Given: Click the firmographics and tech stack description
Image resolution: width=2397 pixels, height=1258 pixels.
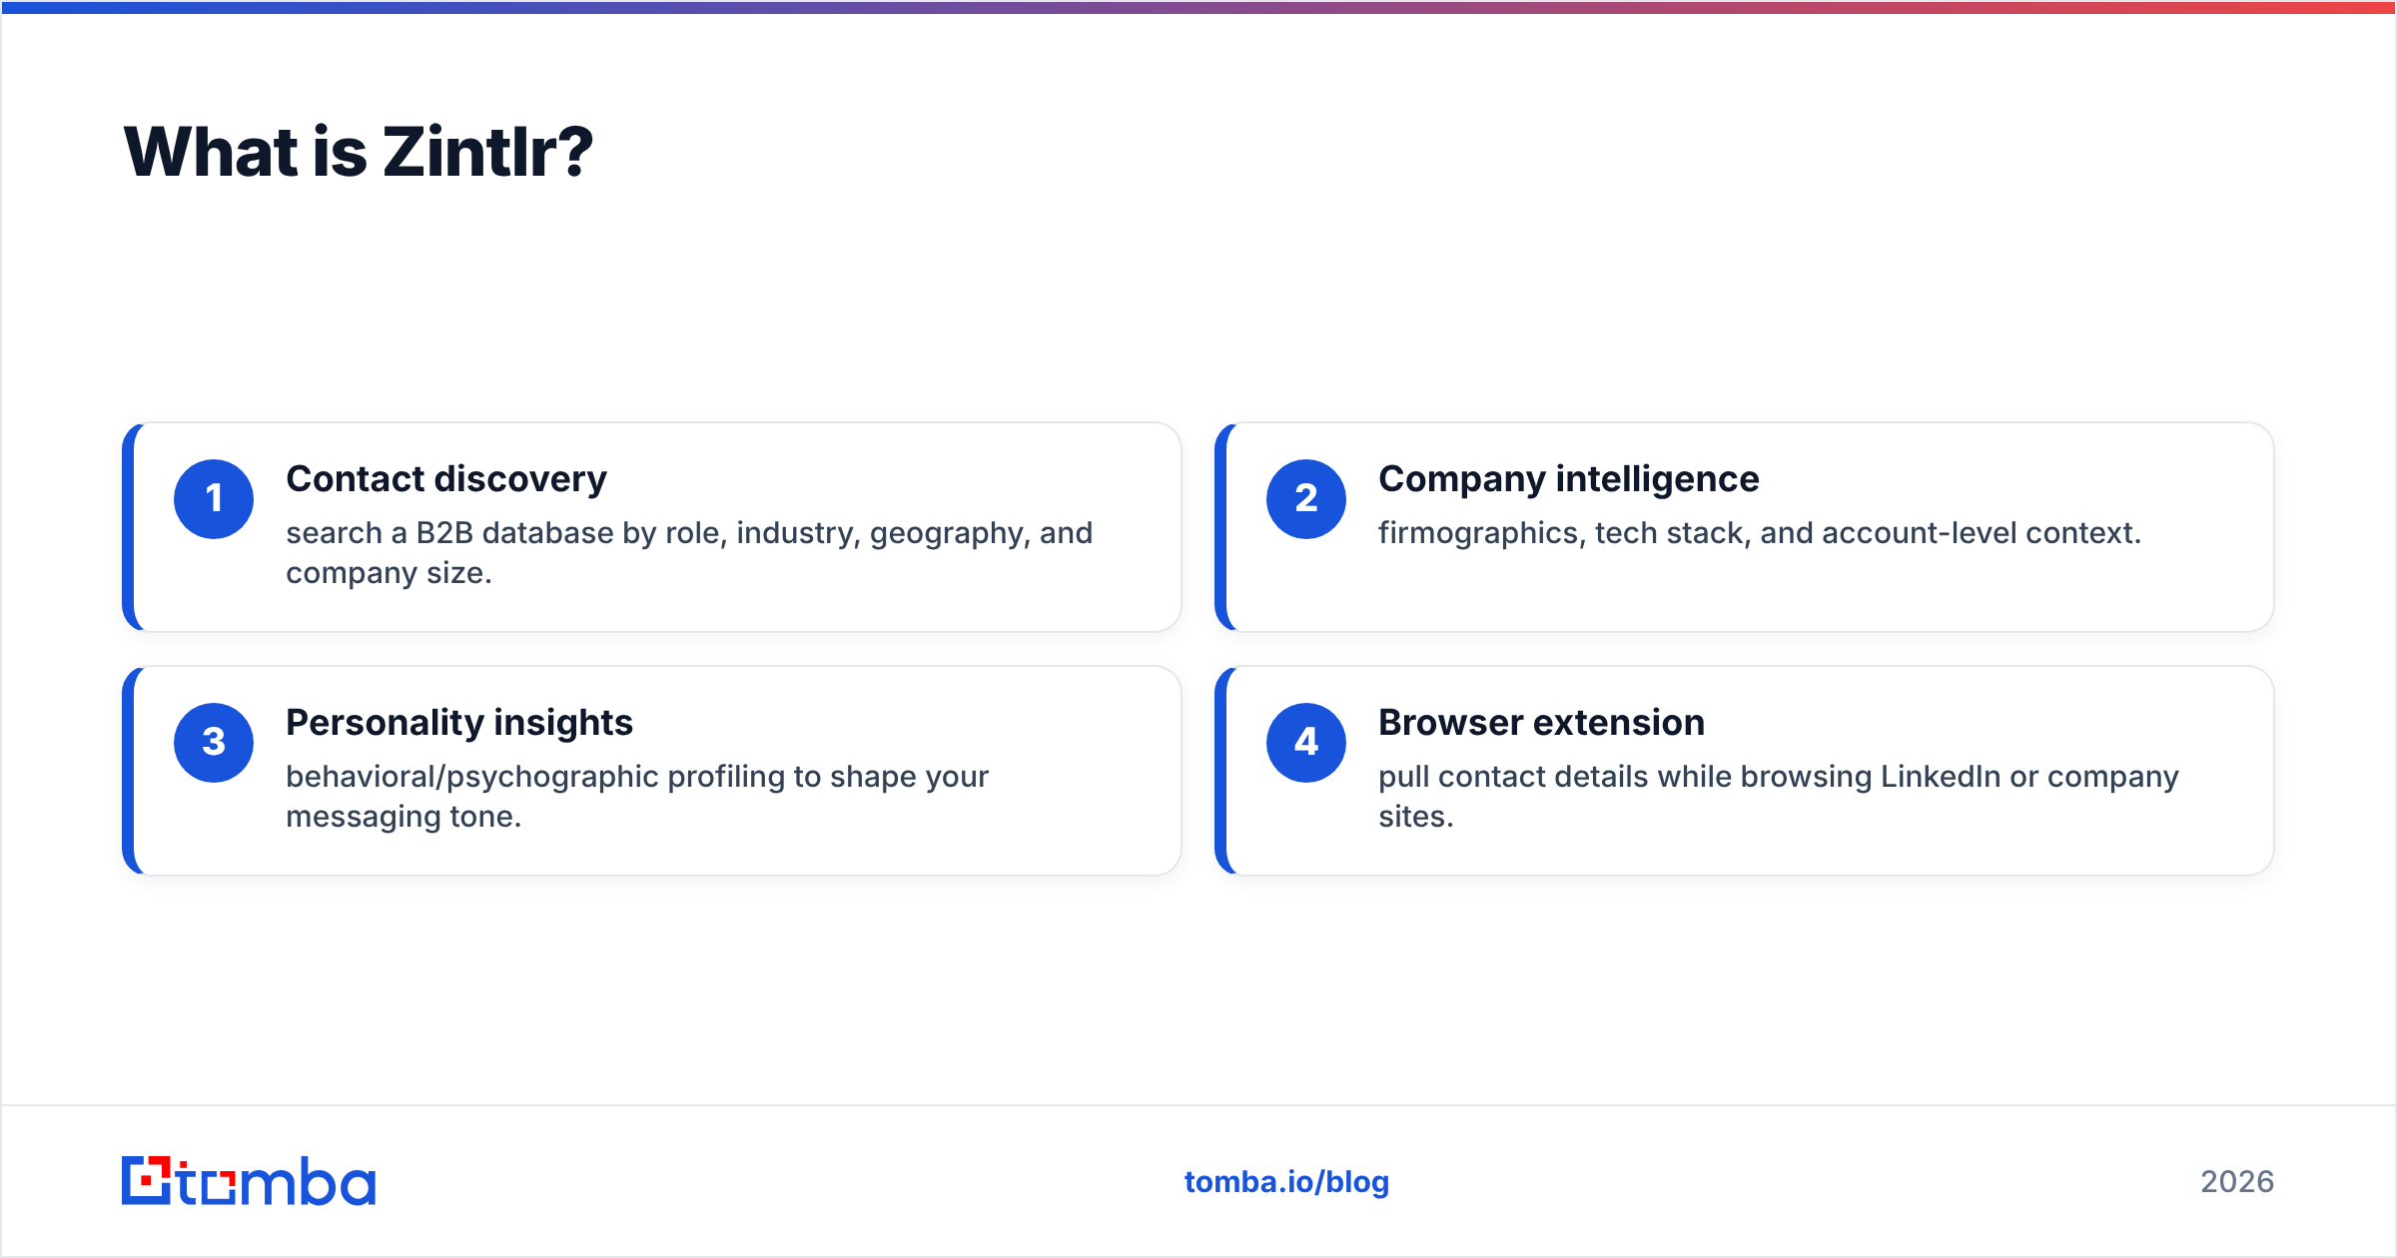Looking at the screenshot, I should 1760,533.
